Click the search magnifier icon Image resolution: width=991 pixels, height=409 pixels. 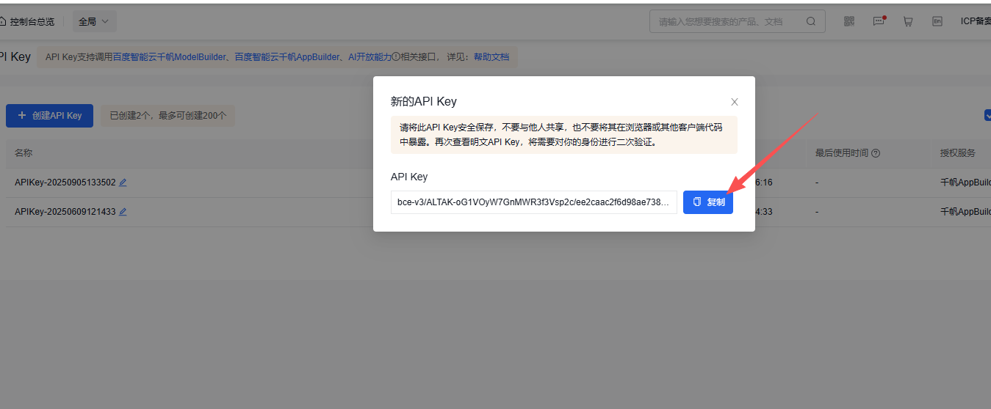(811, 21)
